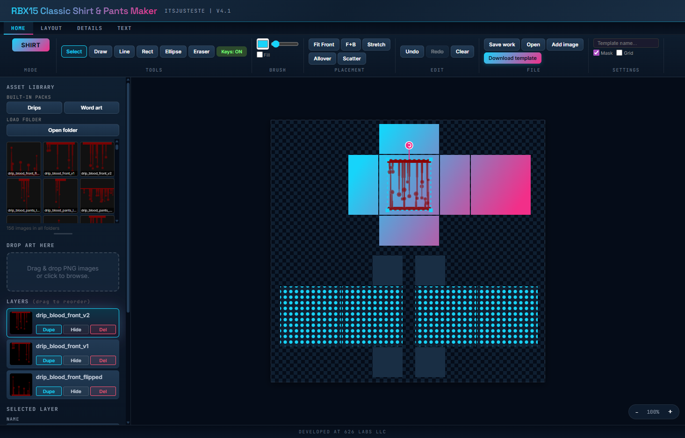This screenshot has height=438, width=685.
Task: Click Download template
Action: pos(512,58)
